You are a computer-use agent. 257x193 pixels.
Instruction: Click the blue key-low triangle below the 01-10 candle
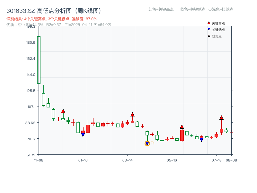pos(83,134)
